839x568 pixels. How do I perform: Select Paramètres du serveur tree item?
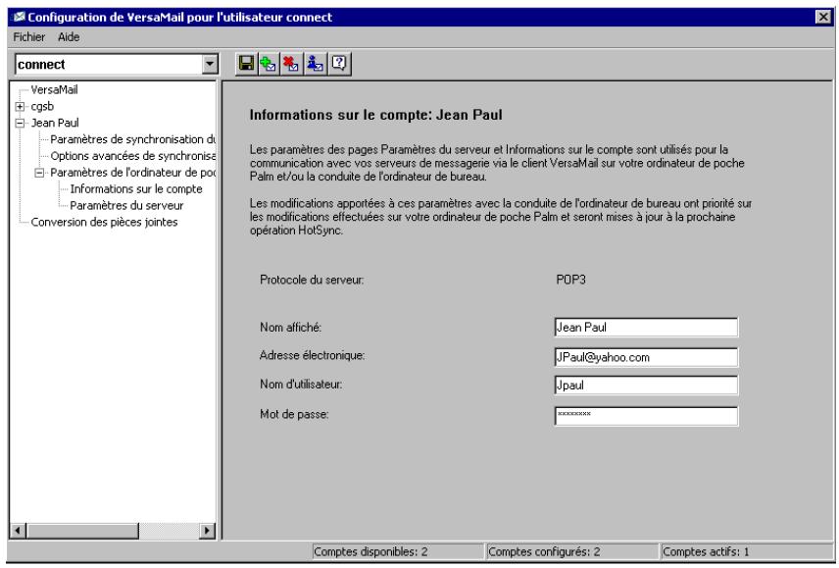pos(126,206)
